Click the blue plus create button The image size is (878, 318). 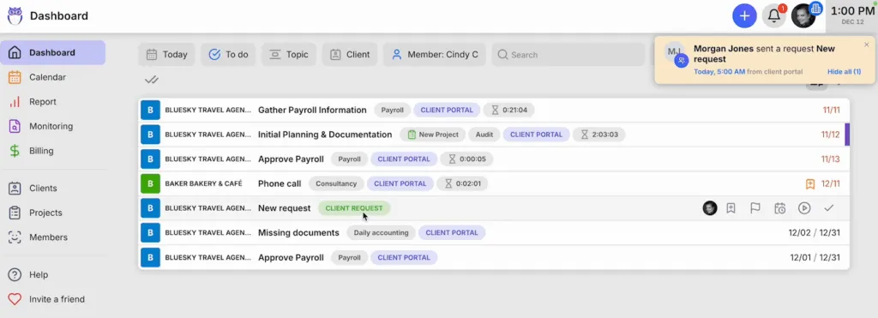[x=744, y=15]
